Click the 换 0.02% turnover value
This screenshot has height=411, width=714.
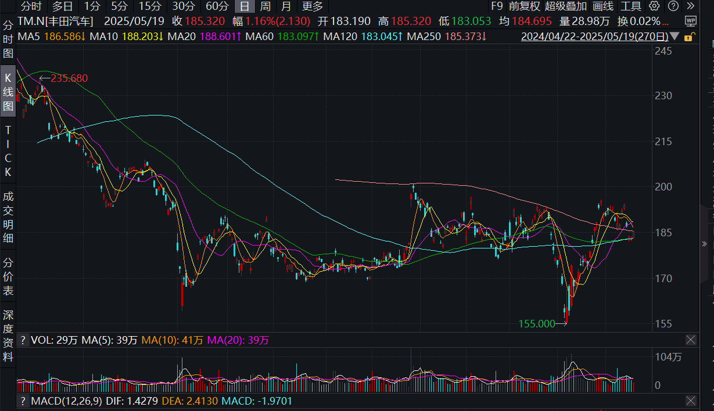click(643, 21)
